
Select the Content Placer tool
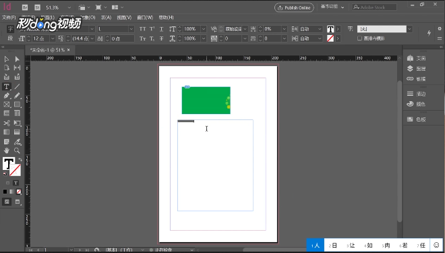pos(17,77)
